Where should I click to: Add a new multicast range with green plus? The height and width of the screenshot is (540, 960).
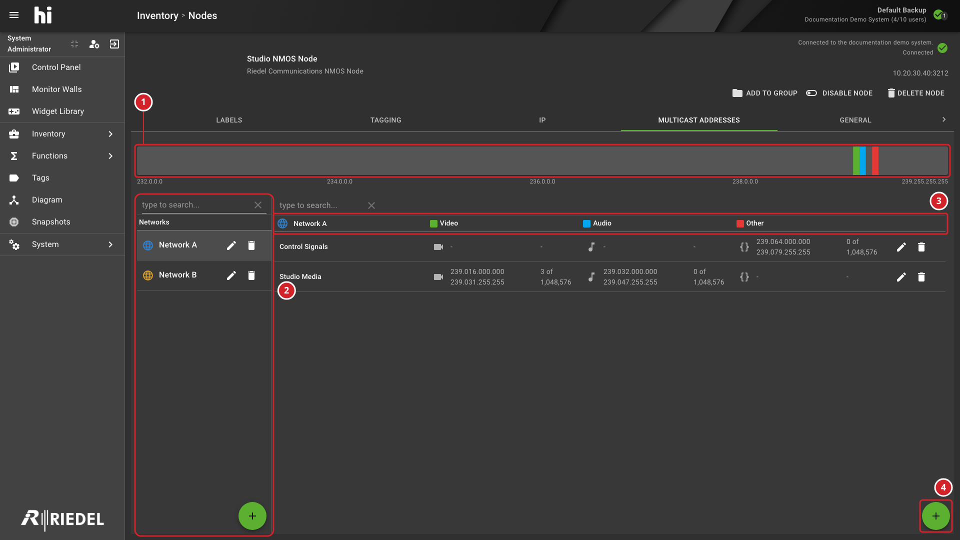coord(936,516)
